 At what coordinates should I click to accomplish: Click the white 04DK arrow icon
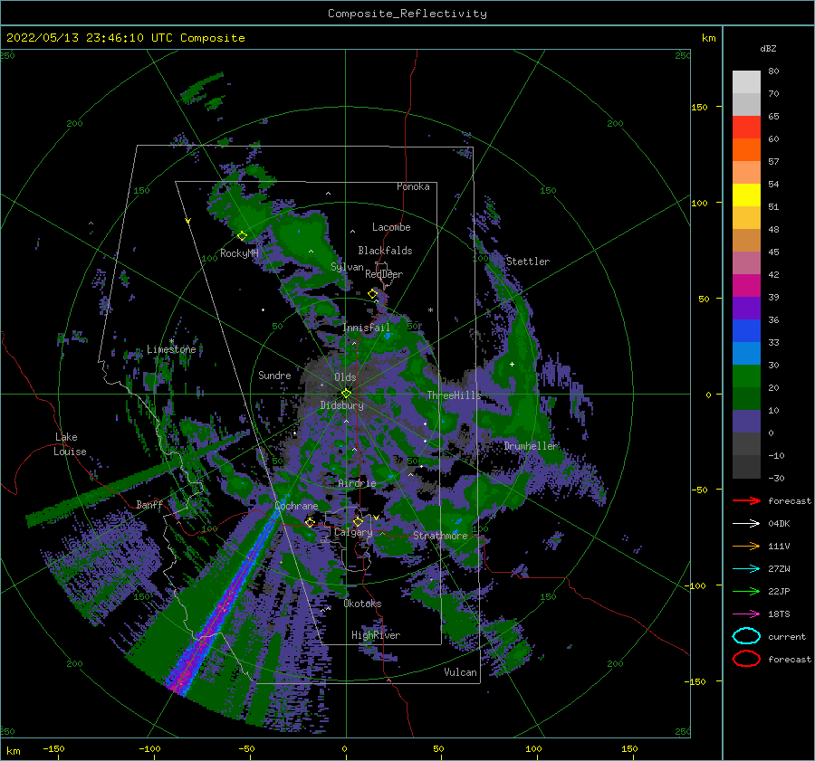(x=746, y=524)
